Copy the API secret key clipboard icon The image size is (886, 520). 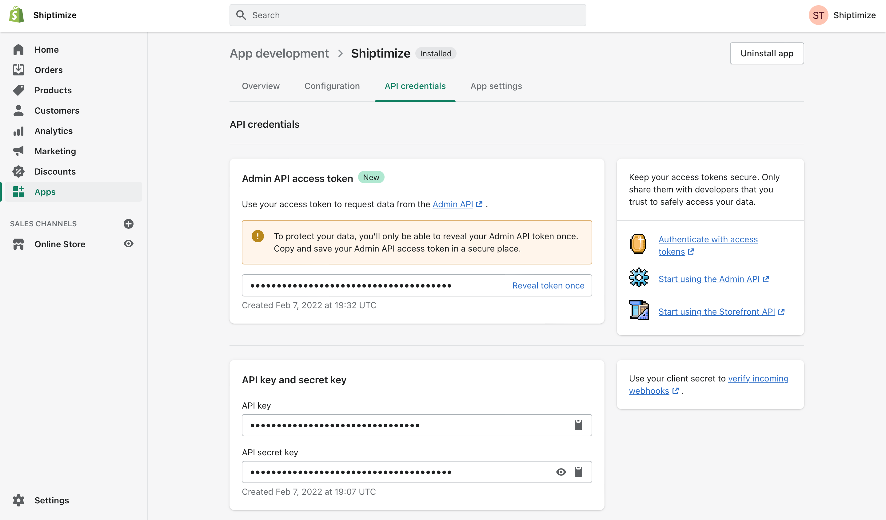(578, 472)
